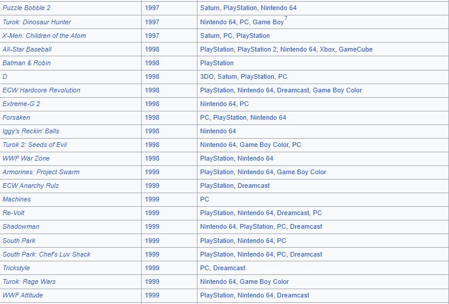Open Nintendo 64 in Iggy's Reckin' Balls row
The width and height of the screenshot is (449, 304).
point(218,132)
